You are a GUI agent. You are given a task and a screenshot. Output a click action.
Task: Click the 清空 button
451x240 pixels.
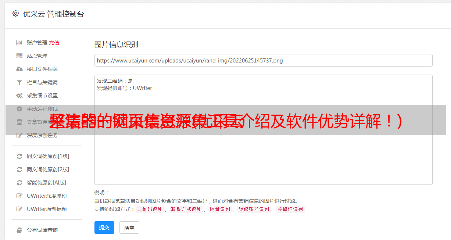[129, 228]
